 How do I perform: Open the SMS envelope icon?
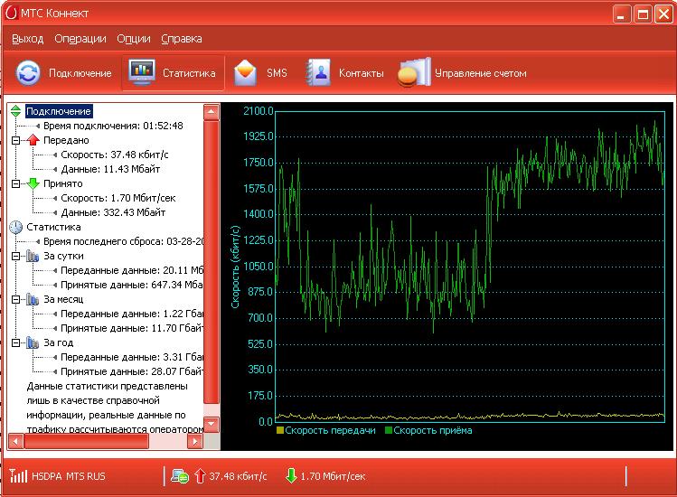[245, 73]
